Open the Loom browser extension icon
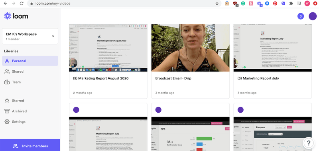 coord(259,4)
